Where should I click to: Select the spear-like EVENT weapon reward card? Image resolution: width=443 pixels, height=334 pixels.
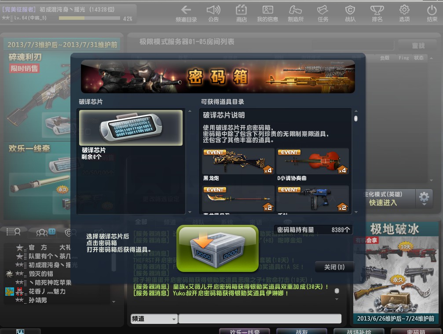click(x=238, y=198)
